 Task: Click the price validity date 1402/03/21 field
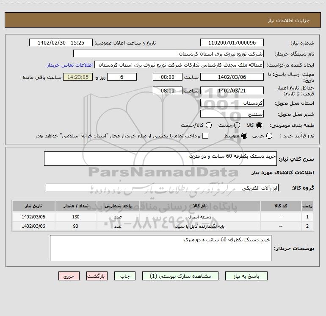click(232, 90)
